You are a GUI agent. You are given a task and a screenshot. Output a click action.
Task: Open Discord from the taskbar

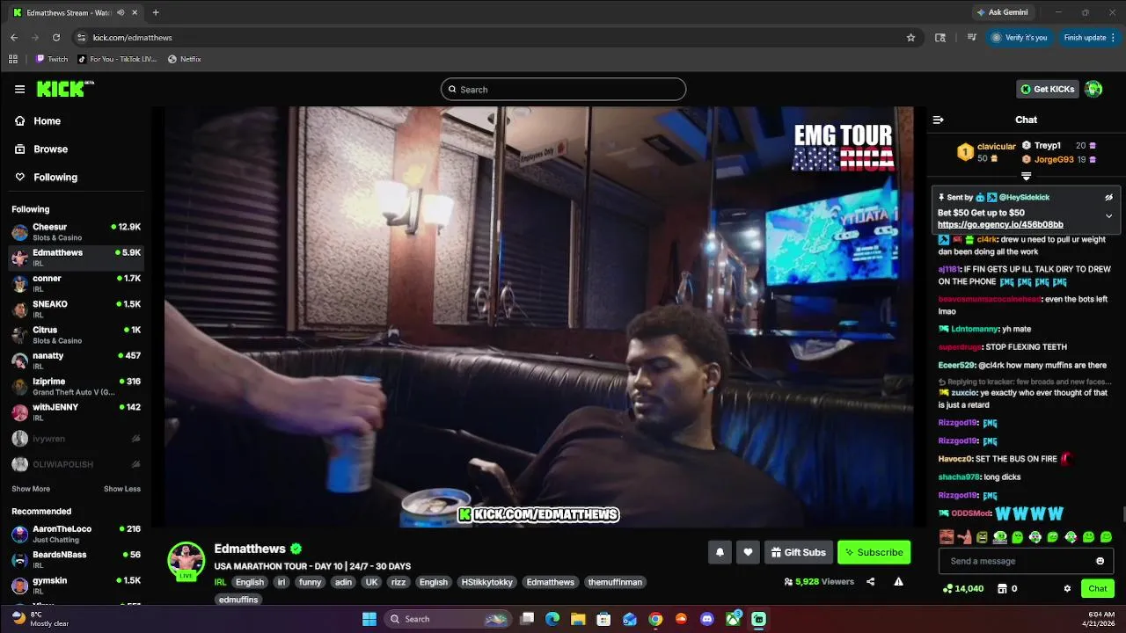(x=707, y=619)
